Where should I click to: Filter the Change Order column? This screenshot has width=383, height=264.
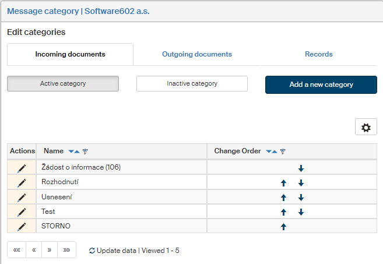[x=283, y=152]
